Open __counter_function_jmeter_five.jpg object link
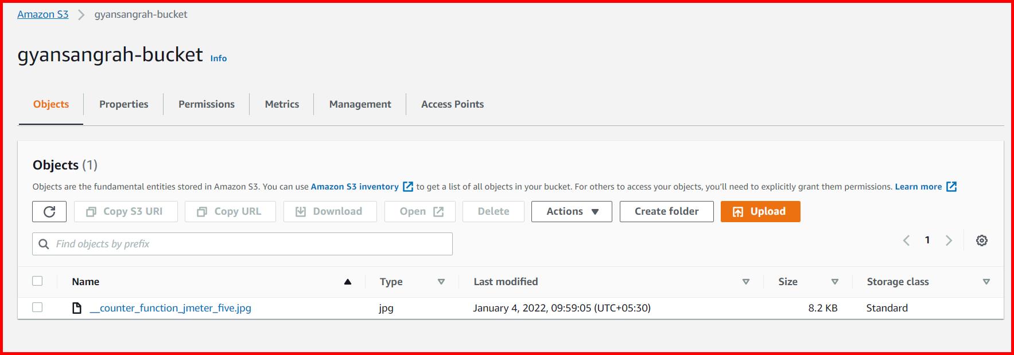The width and height of the screenshot is (1014, 355). 170,308
